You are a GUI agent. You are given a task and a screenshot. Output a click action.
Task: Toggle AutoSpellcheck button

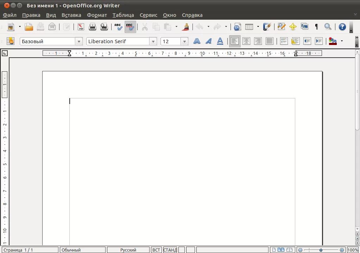pos(130,27)
